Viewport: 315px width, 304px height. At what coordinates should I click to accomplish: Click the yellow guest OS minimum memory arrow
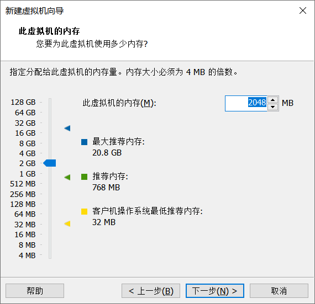click(67, 223)
